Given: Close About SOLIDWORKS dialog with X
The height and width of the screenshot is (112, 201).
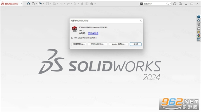Looking at the screenshot, I should pyautogui.click(x=141, y=21).
